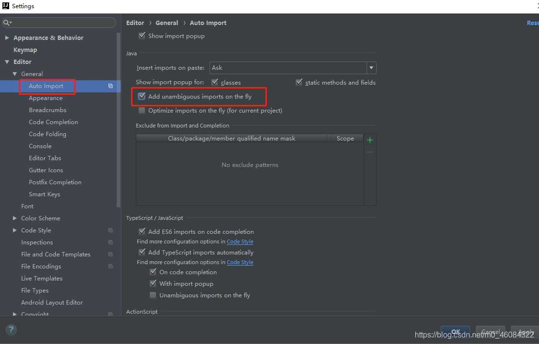539x344 pixels.
Task: Toggle static methods and fields checkbox
Action: point(299,82)
